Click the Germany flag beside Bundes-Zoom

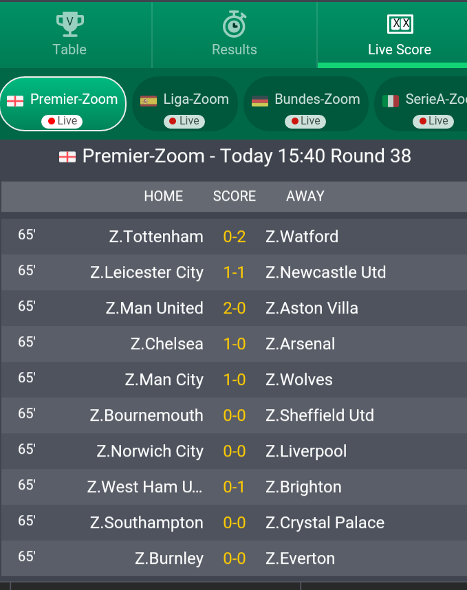tap(260, 101)
